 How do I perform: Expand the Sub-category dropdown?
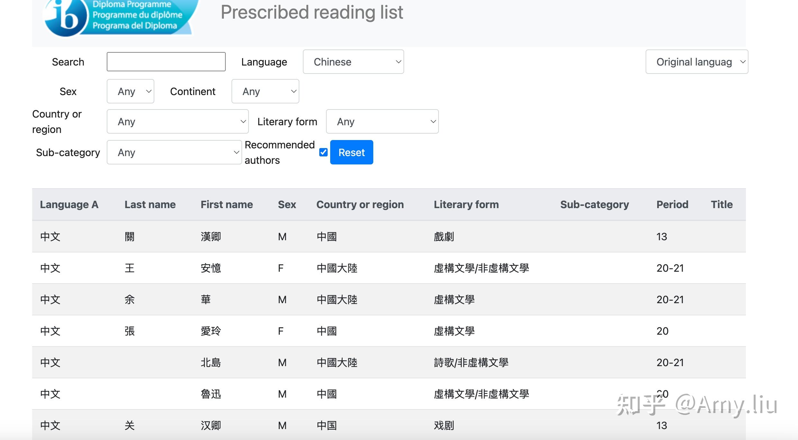coord(174,152)
